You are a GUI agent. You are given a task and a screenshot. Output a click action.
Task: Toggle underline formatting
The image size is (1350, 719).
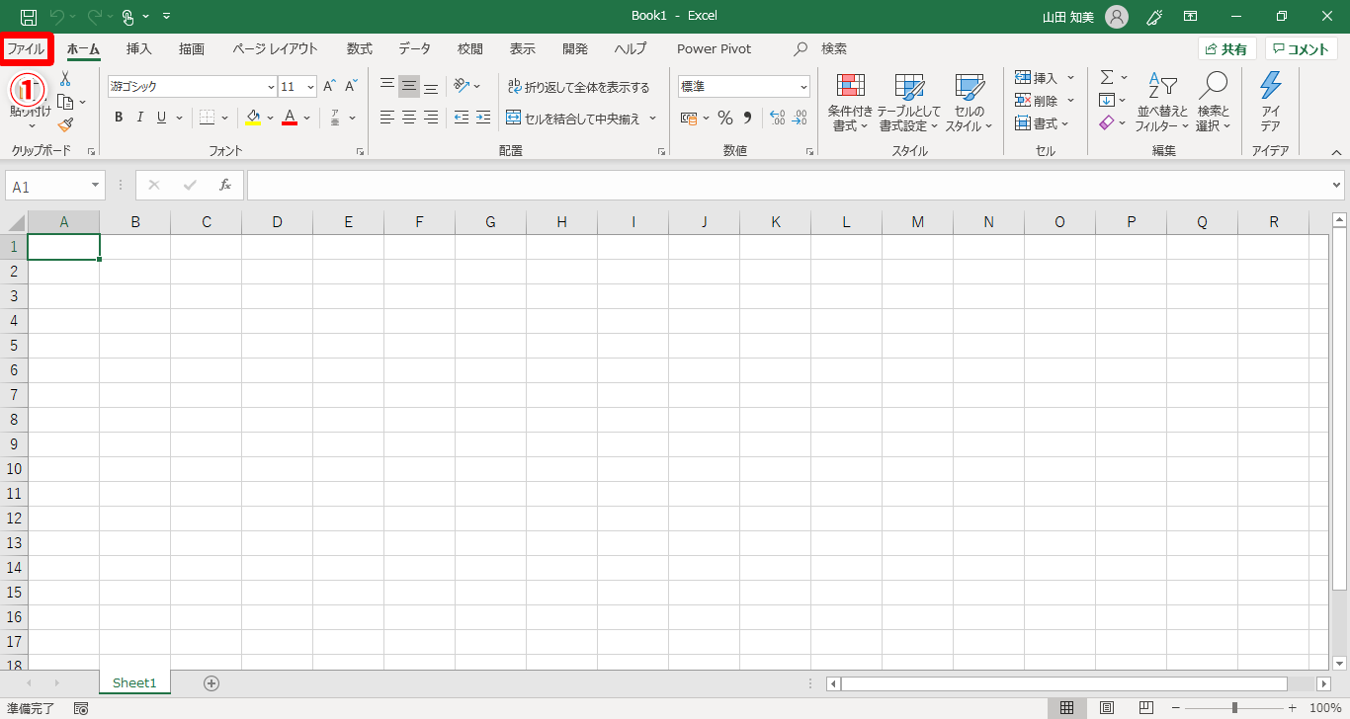click(161, 118)
